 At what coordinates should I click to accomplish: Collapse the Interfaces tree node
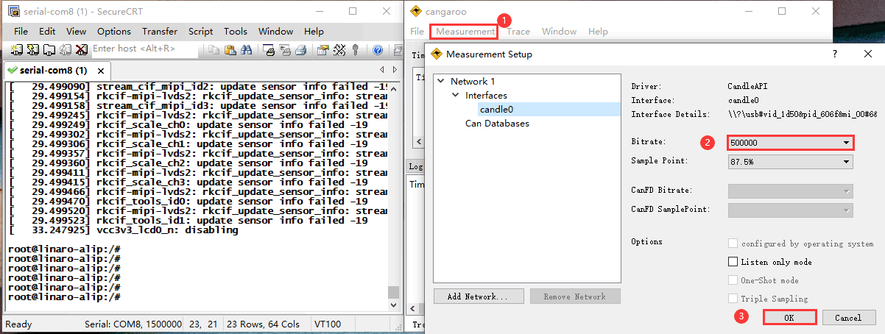(x=456, y=96)
